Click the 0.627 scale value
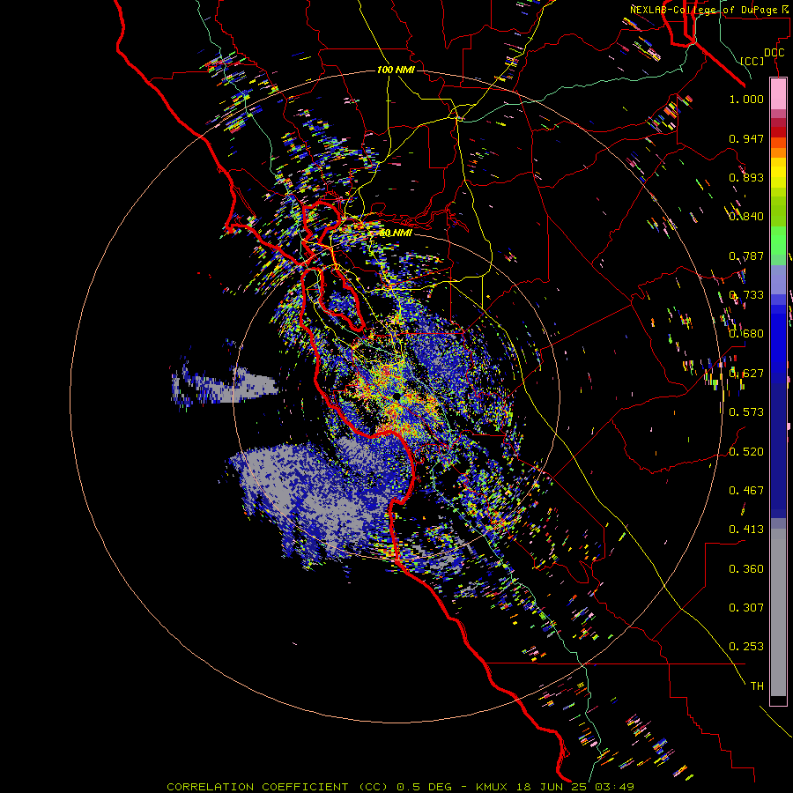Image resolution: width=793 pixels, height=793 pixels. (x=746, y=374)
